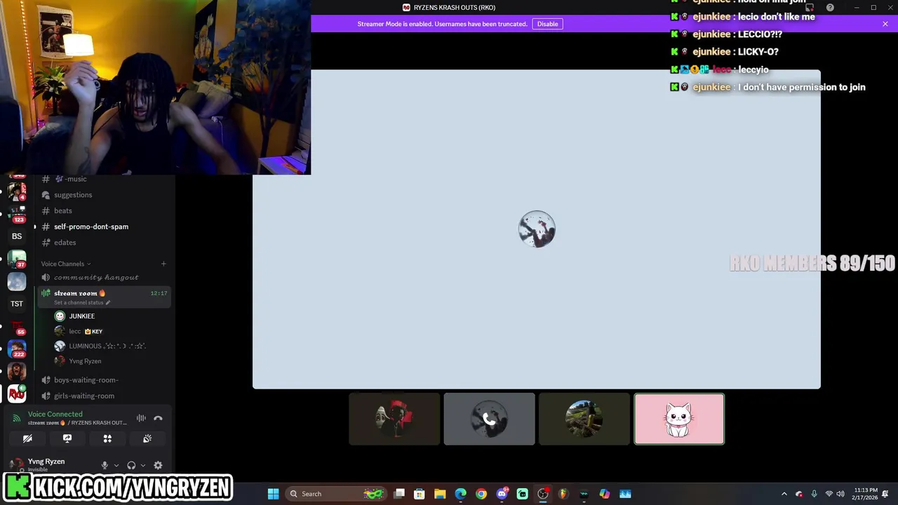Toggle noise suppression waveform icon

pyautogui.click(x=141, y=418)
